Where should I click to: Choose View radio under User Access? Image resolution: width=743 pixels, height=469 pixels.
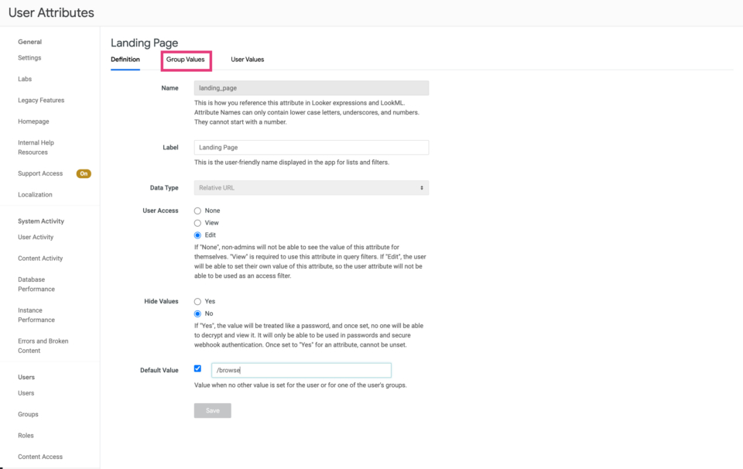coord(197,223)
